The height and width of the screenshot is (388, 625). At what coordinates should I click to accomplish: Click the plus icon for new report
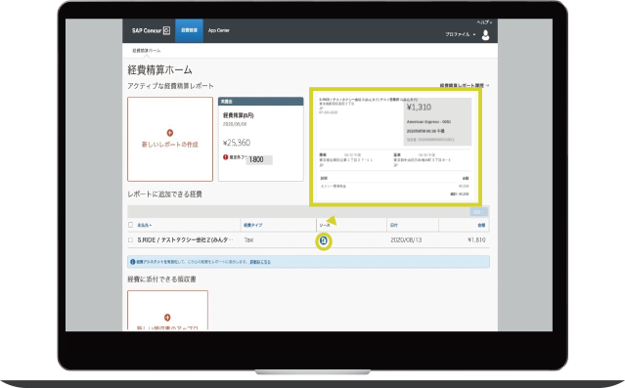pyautogui.click(x=170, y=133)
